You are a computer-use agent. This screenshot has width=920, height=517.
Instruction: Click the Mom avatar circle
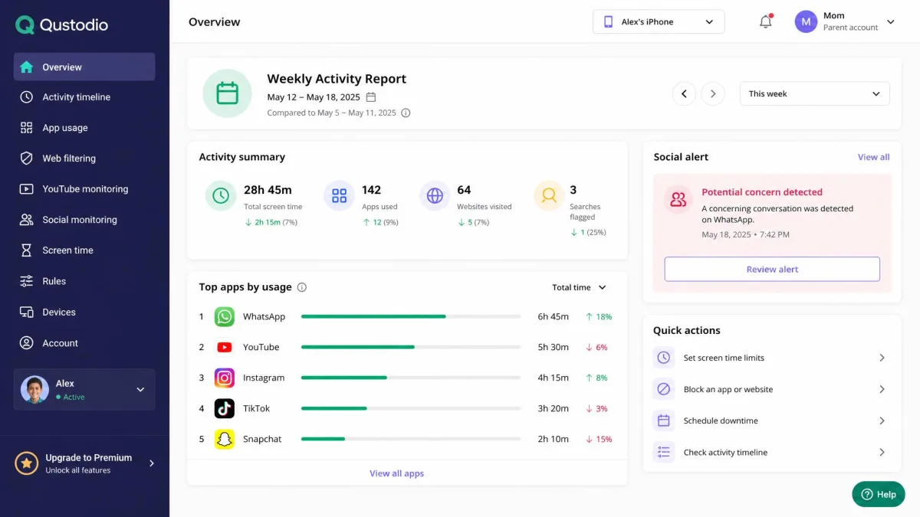point(806,21)
